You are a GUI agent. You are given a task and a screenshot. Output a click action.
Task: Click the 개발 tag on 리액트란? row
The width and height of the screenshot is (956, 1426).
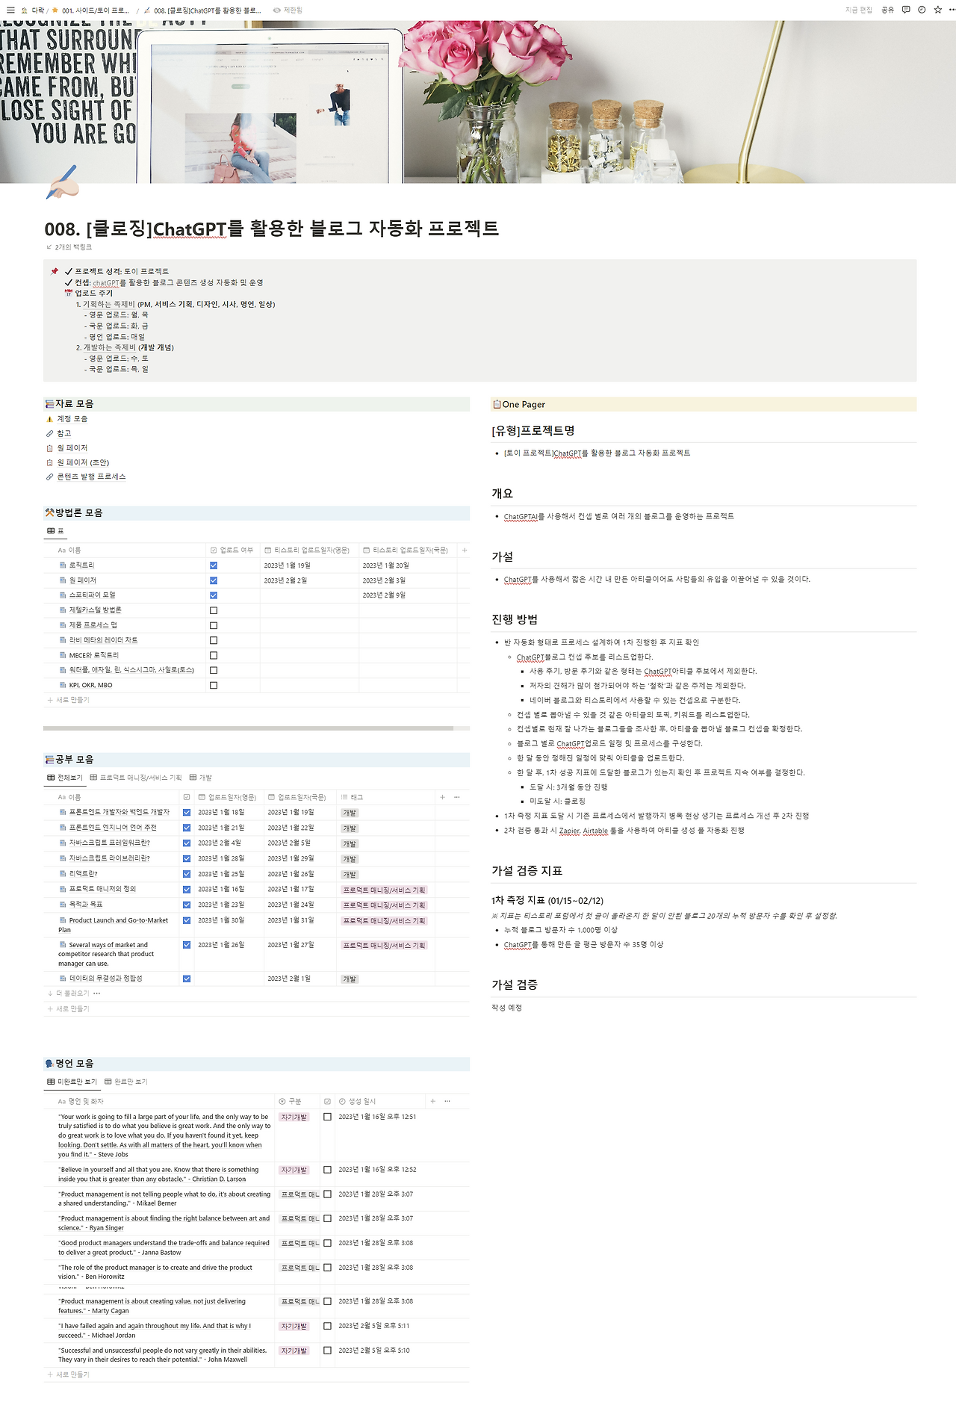pyautogui.click(x=350, y=875)
